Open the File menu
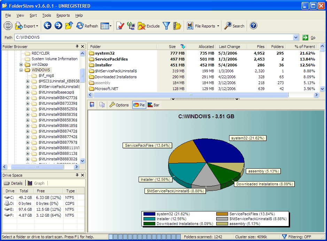 tap(8, 15)
